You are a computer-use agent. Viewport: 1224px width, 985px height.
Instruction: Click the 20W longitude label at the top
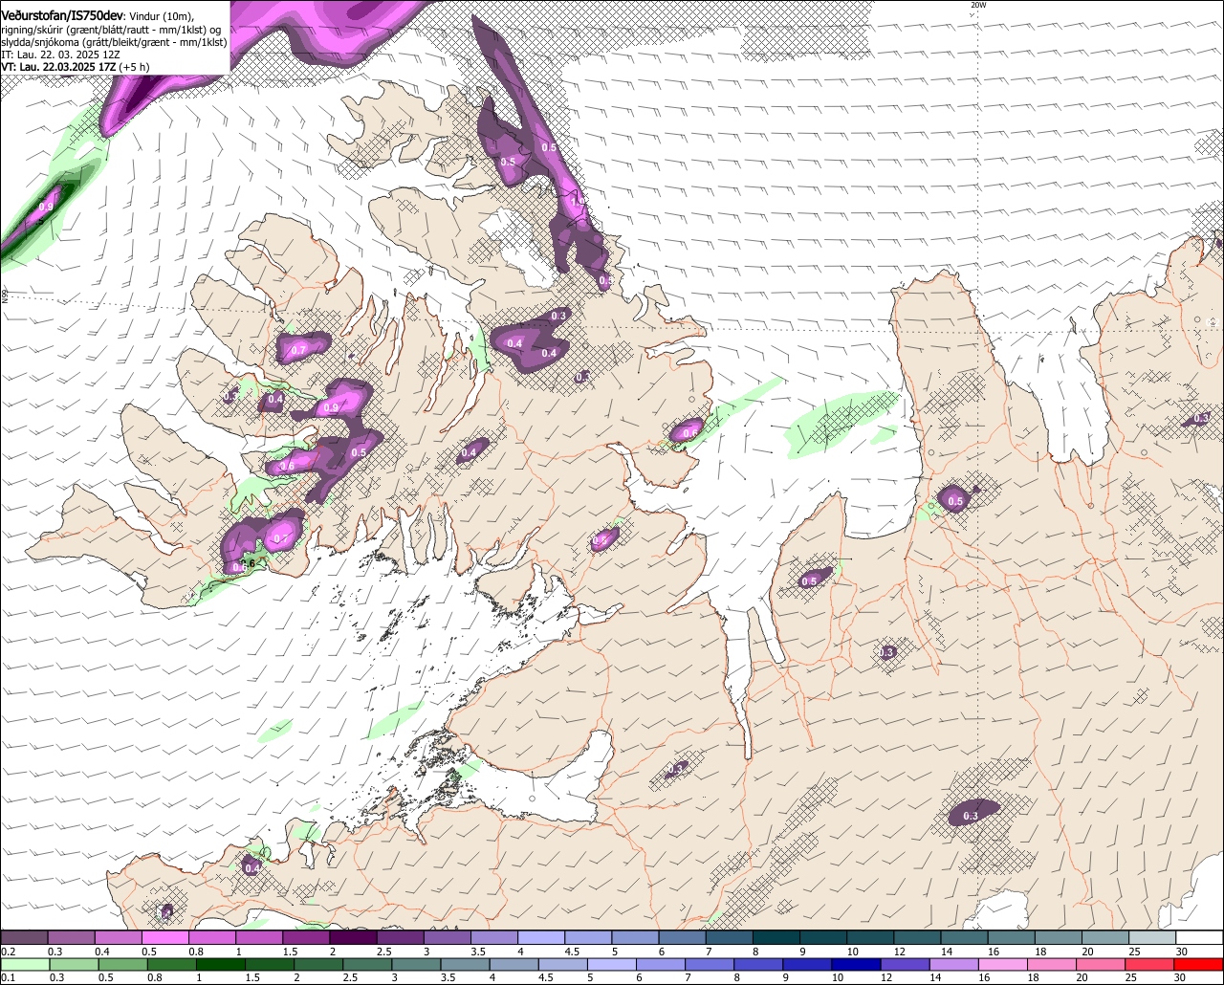[977, 5]
